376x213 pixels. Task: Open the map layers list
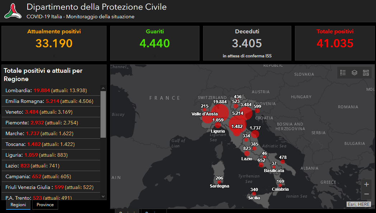pos(354,73)
